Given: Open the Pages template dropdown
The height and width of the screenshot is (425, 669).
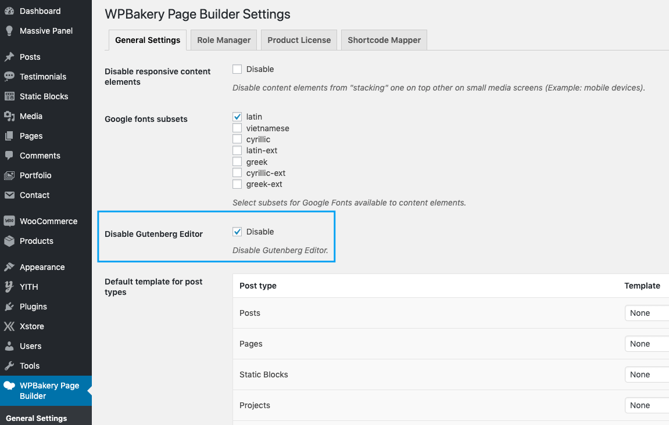Looking at the screenshot, I should tap(646, 344).
